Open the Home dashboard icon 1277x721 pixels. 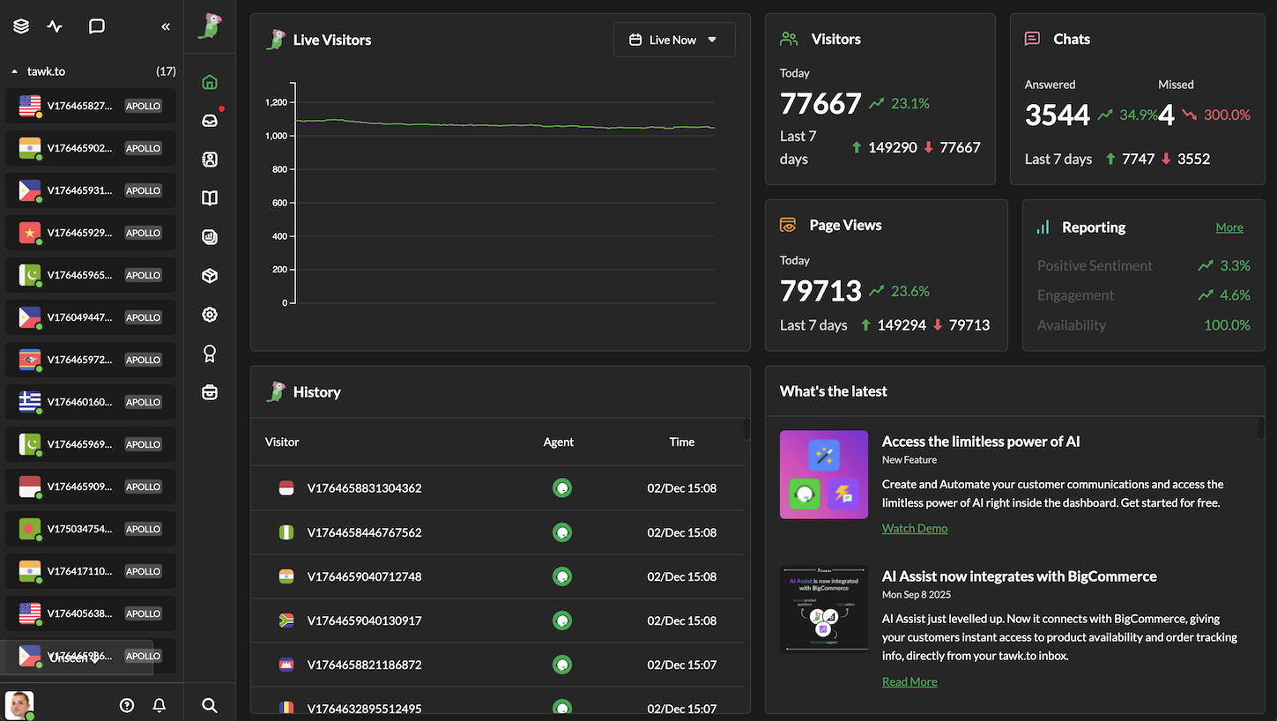tap(209, 81)
